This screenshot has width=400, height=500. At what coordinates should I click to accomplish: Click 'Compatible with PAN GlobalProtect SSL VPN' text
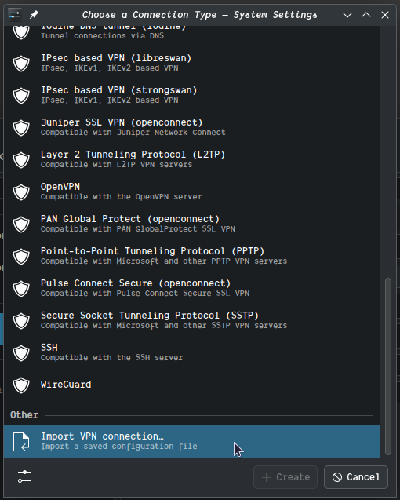point(138,229)
